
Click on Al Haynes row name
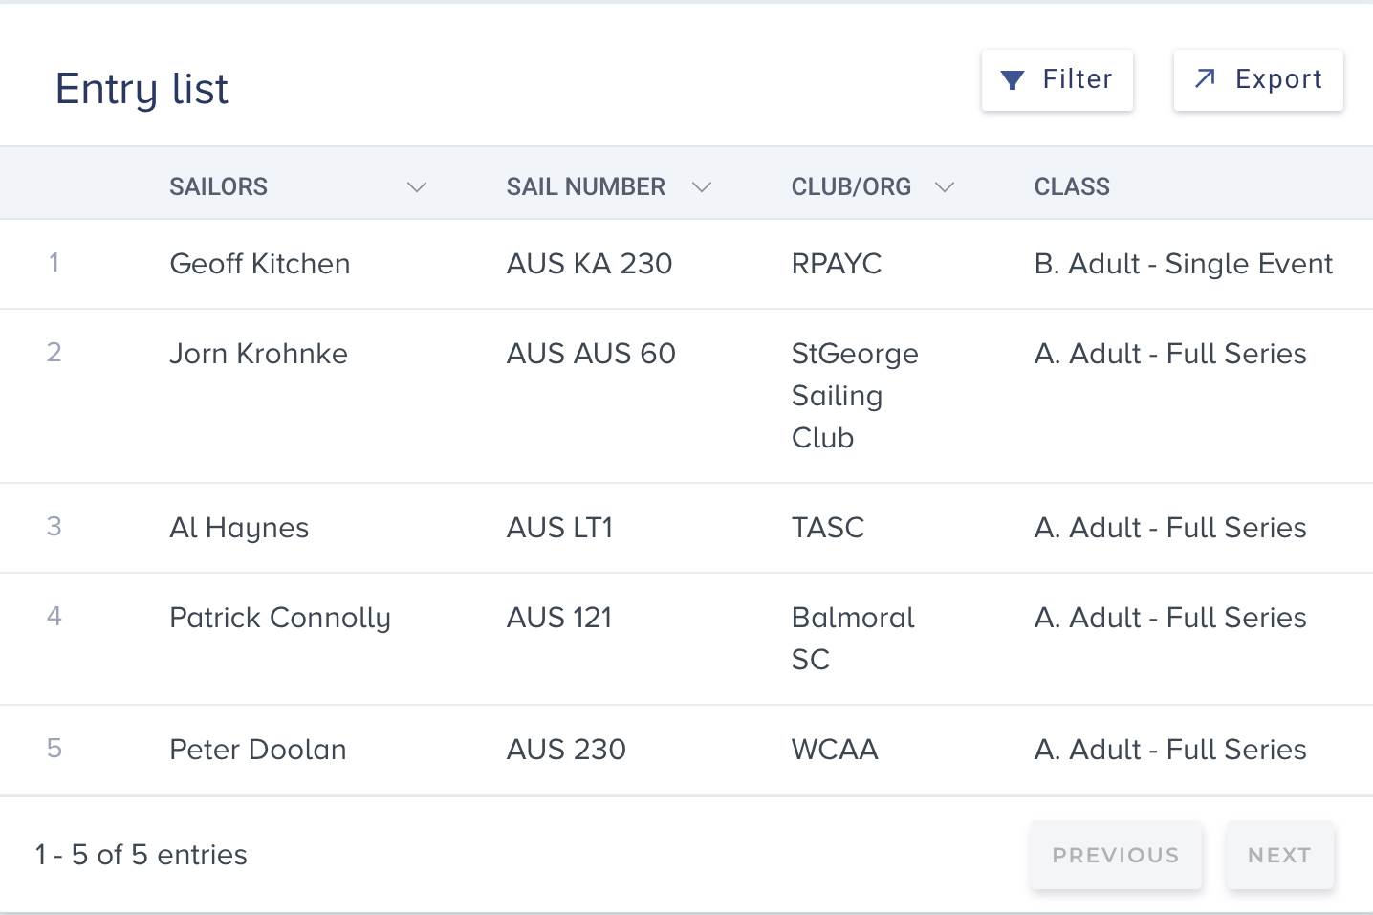(x=239, y=528)
